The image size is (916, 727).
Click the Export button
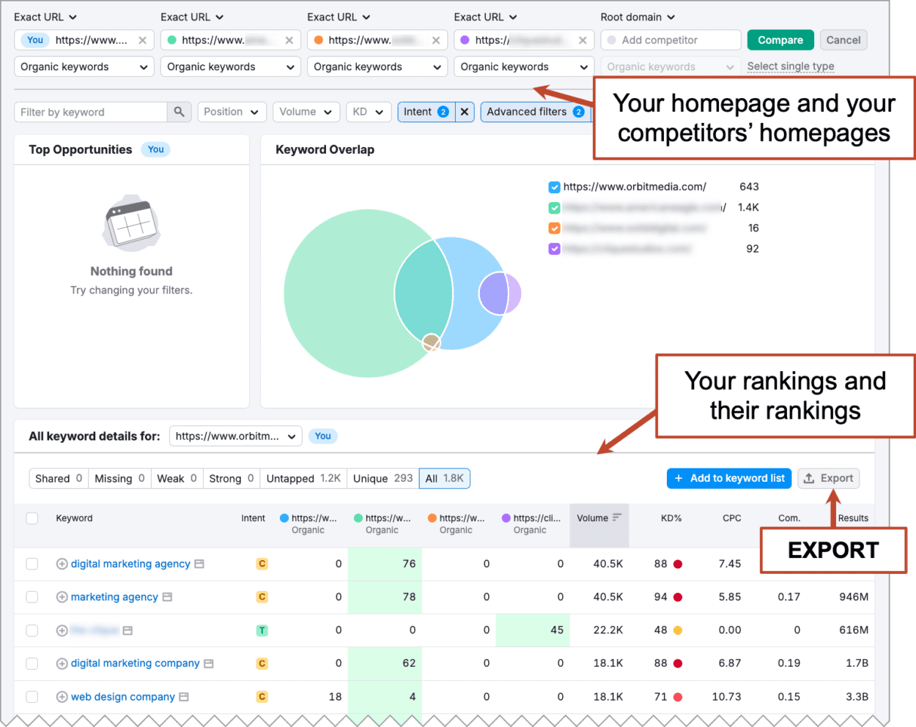829,479
